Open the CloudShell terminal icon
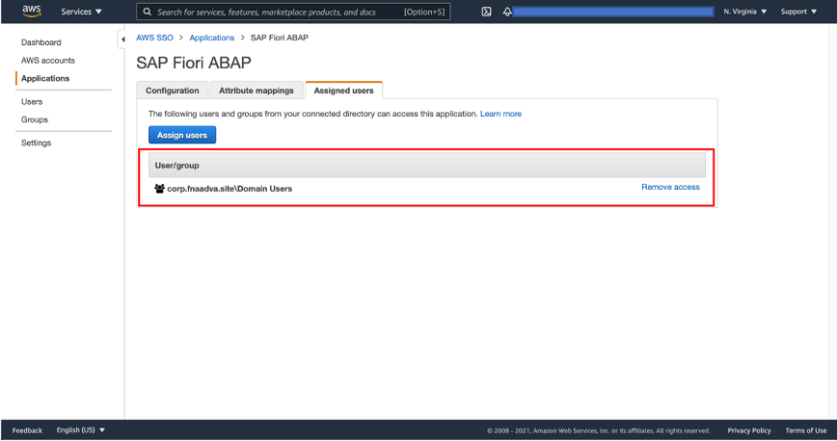 tap(486, 12)
